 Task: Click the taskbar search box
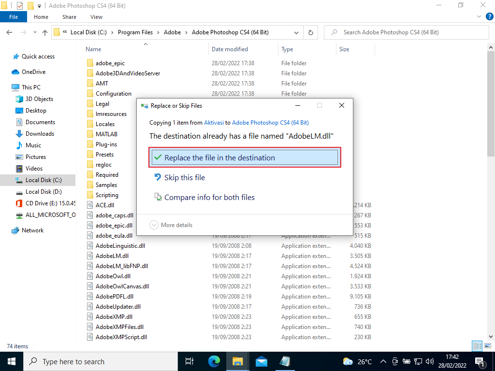coord(97,361)
